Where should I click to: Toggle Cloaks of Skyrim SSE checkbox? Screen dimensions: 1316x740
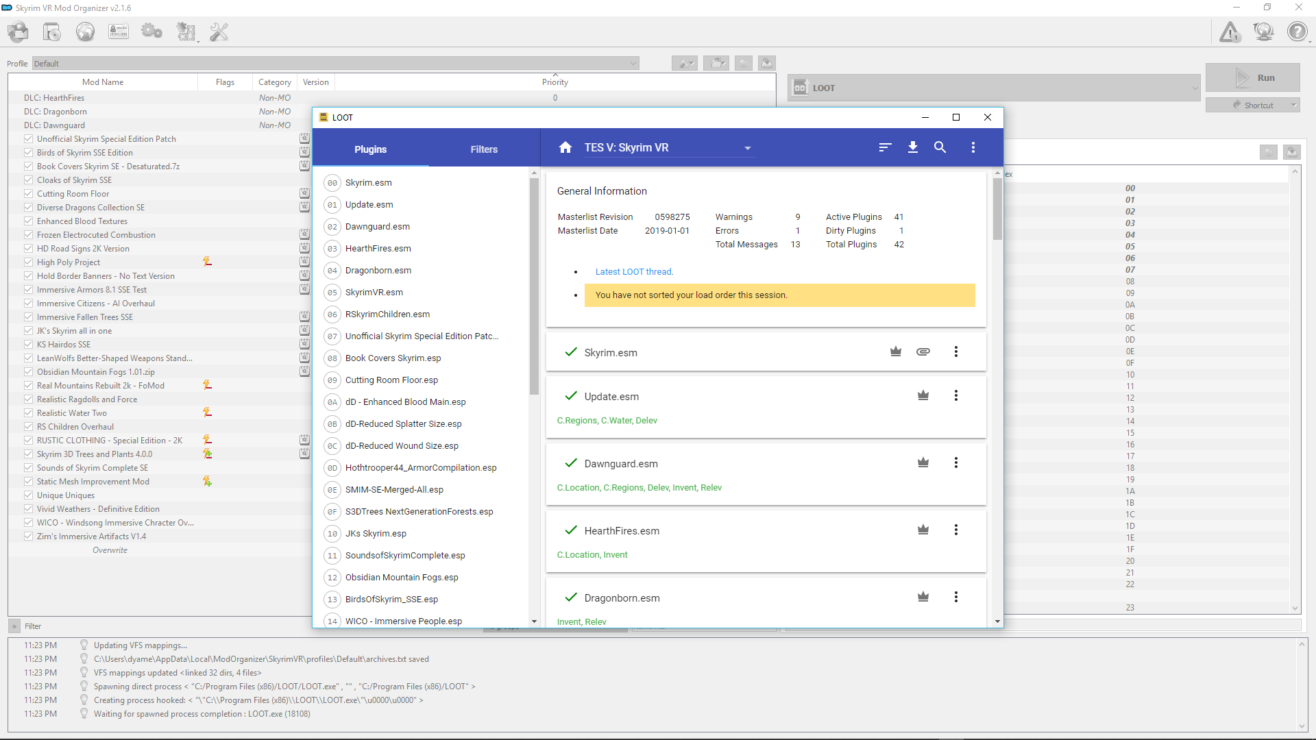point(29,180)
